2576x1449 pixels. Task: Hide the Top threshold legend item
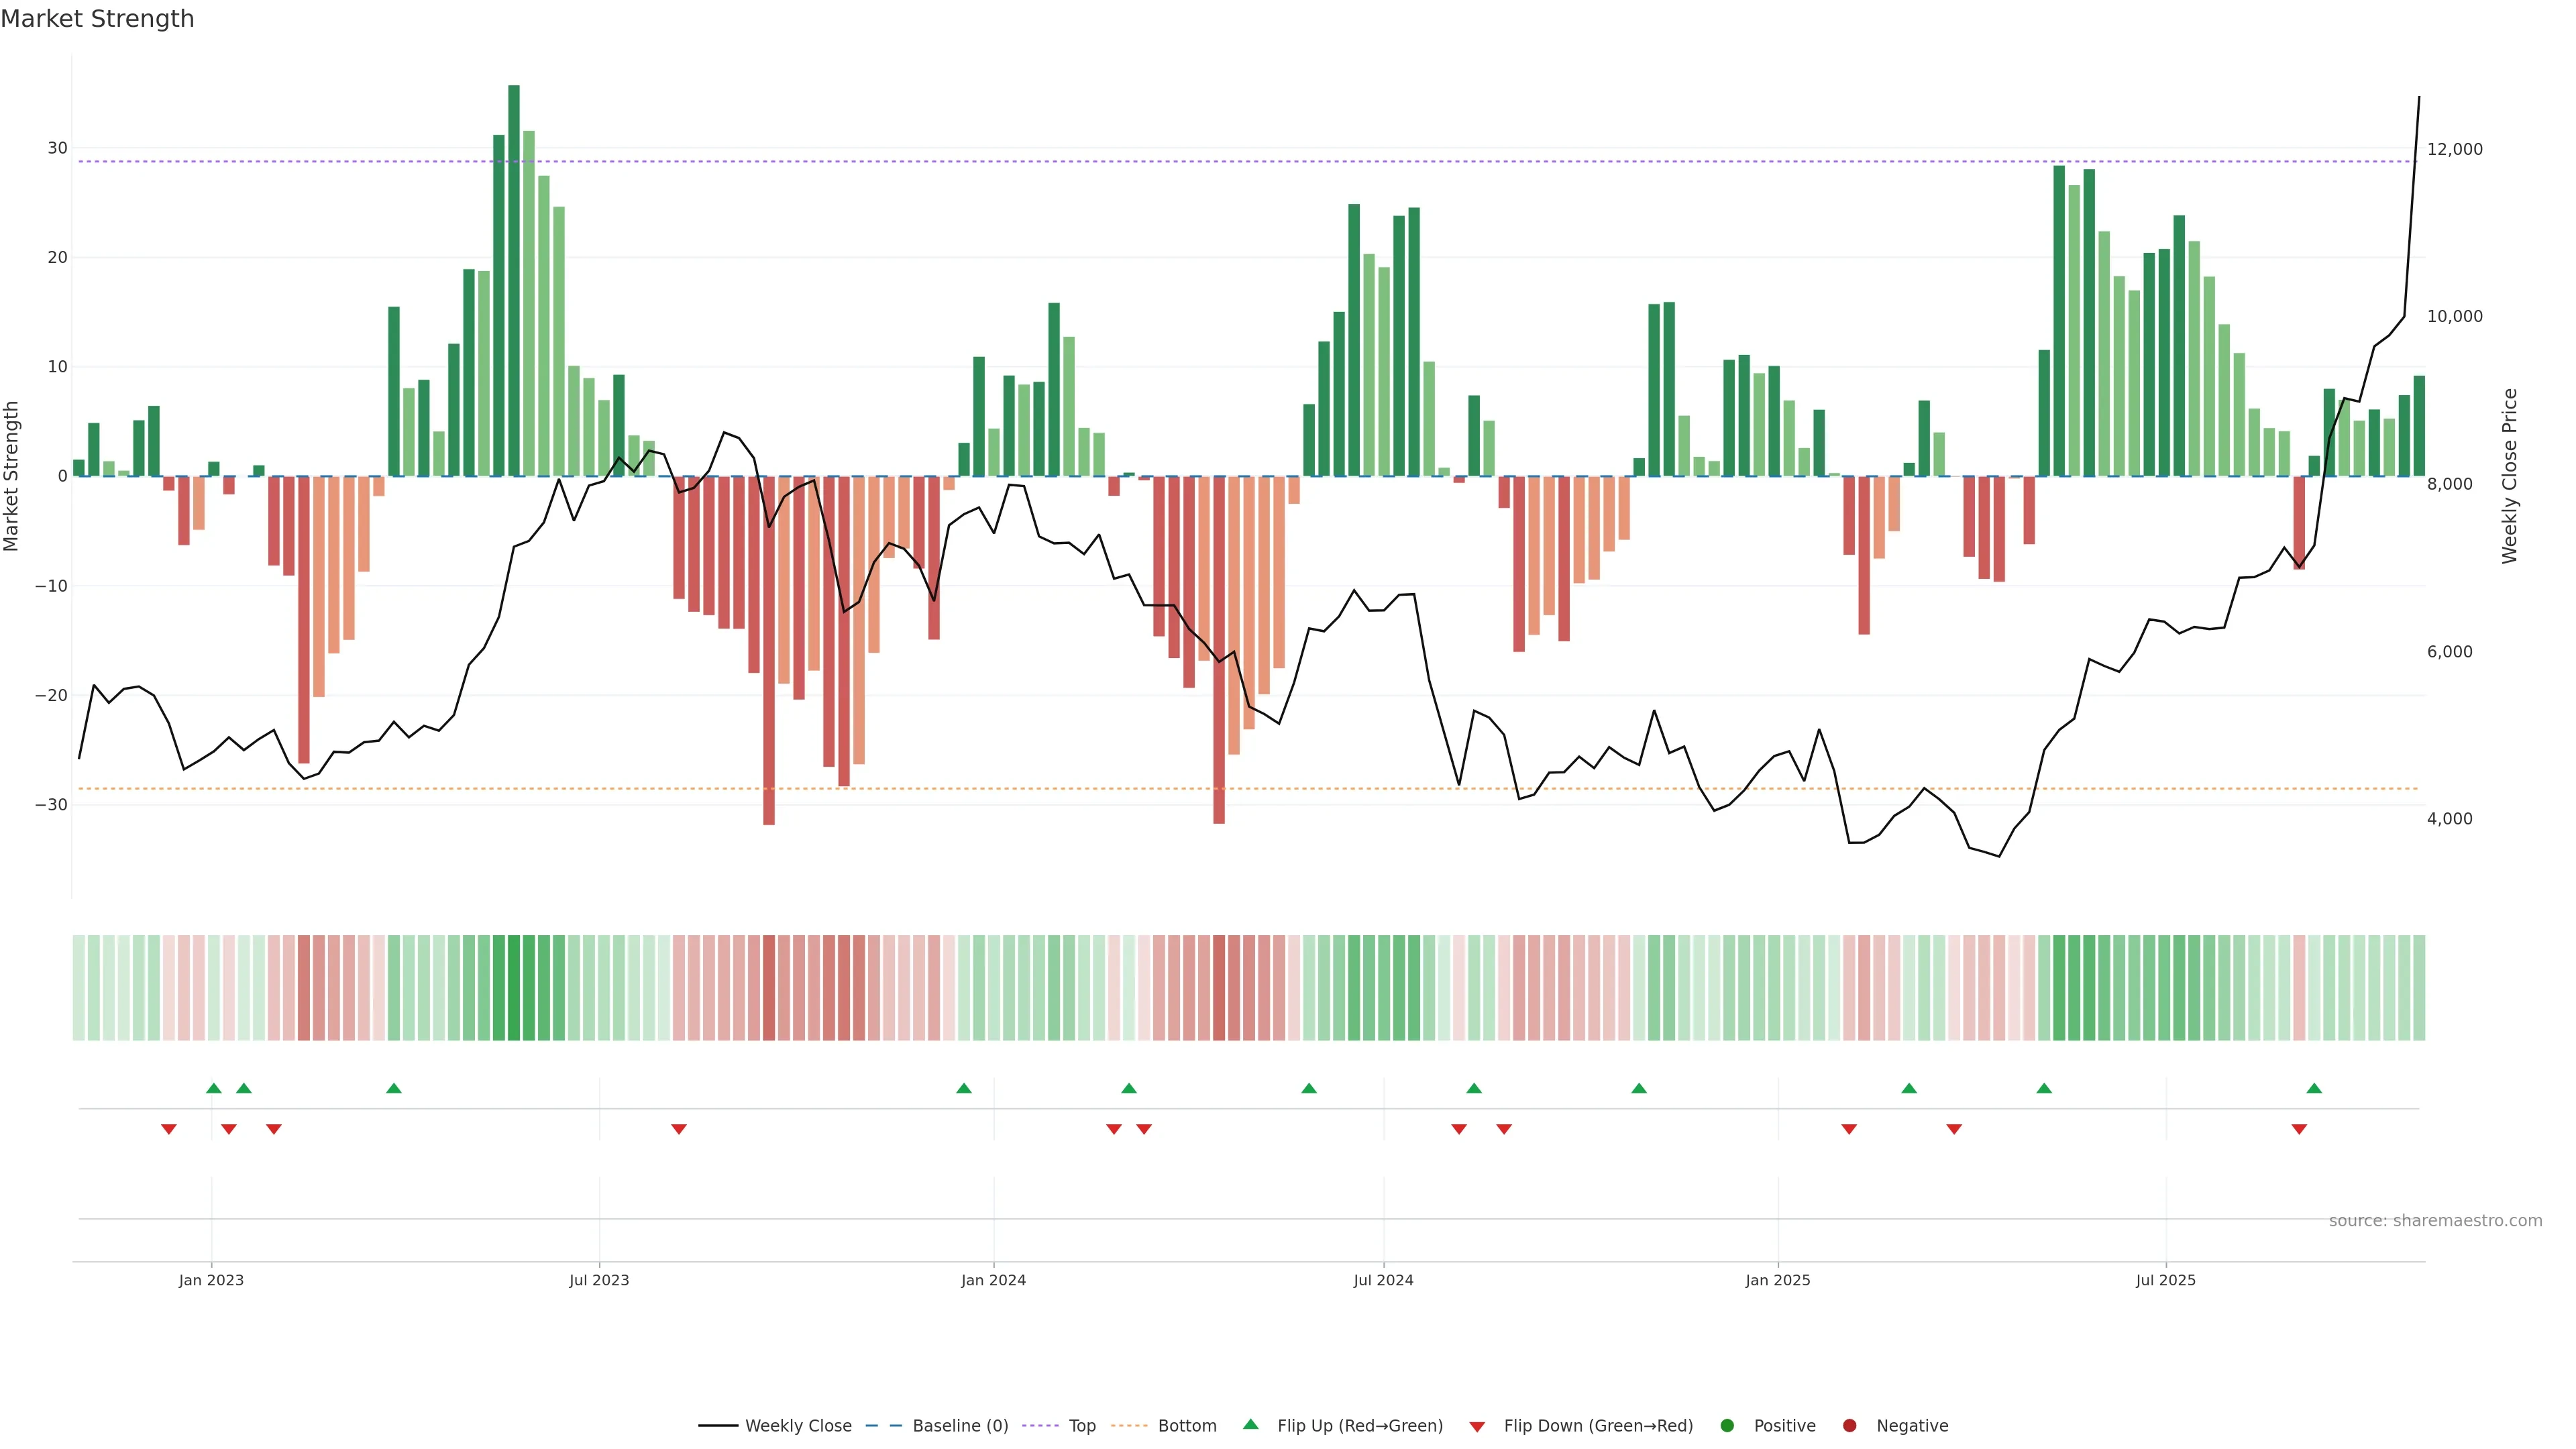pos(1081,1426)
